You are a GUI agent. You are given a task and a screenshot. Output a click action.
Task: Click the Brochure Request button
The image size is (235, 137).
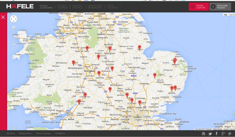(220, 6)
